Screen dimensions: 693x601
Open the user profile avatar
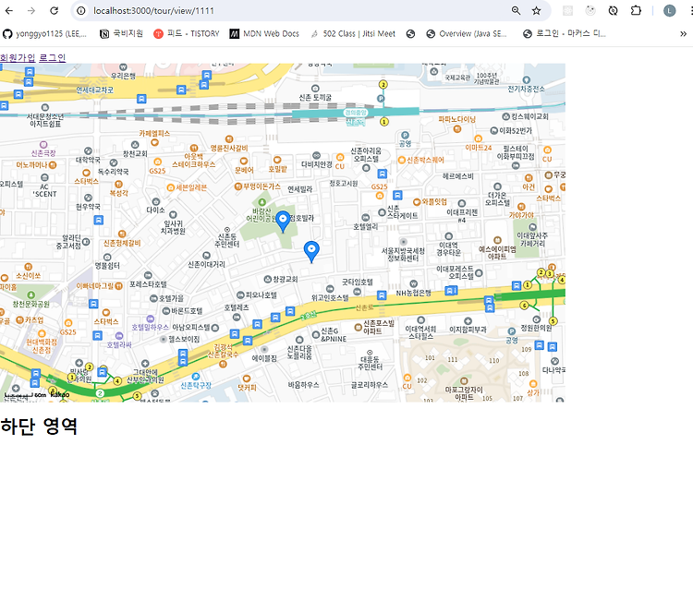tap(669, 10)
